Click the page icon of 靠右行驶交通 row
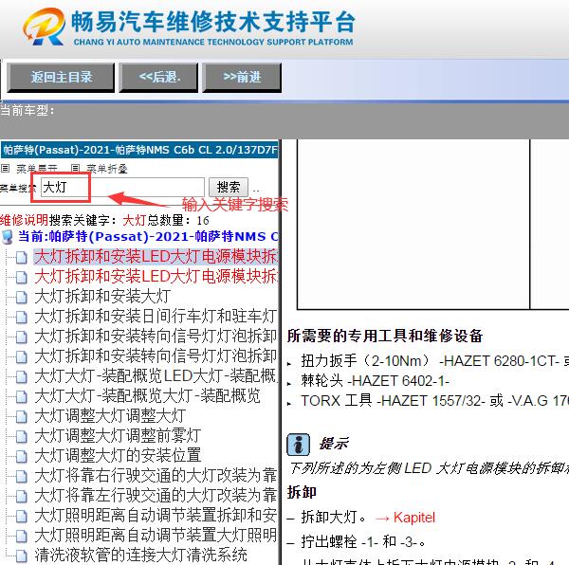 click(x=22, y=477)
